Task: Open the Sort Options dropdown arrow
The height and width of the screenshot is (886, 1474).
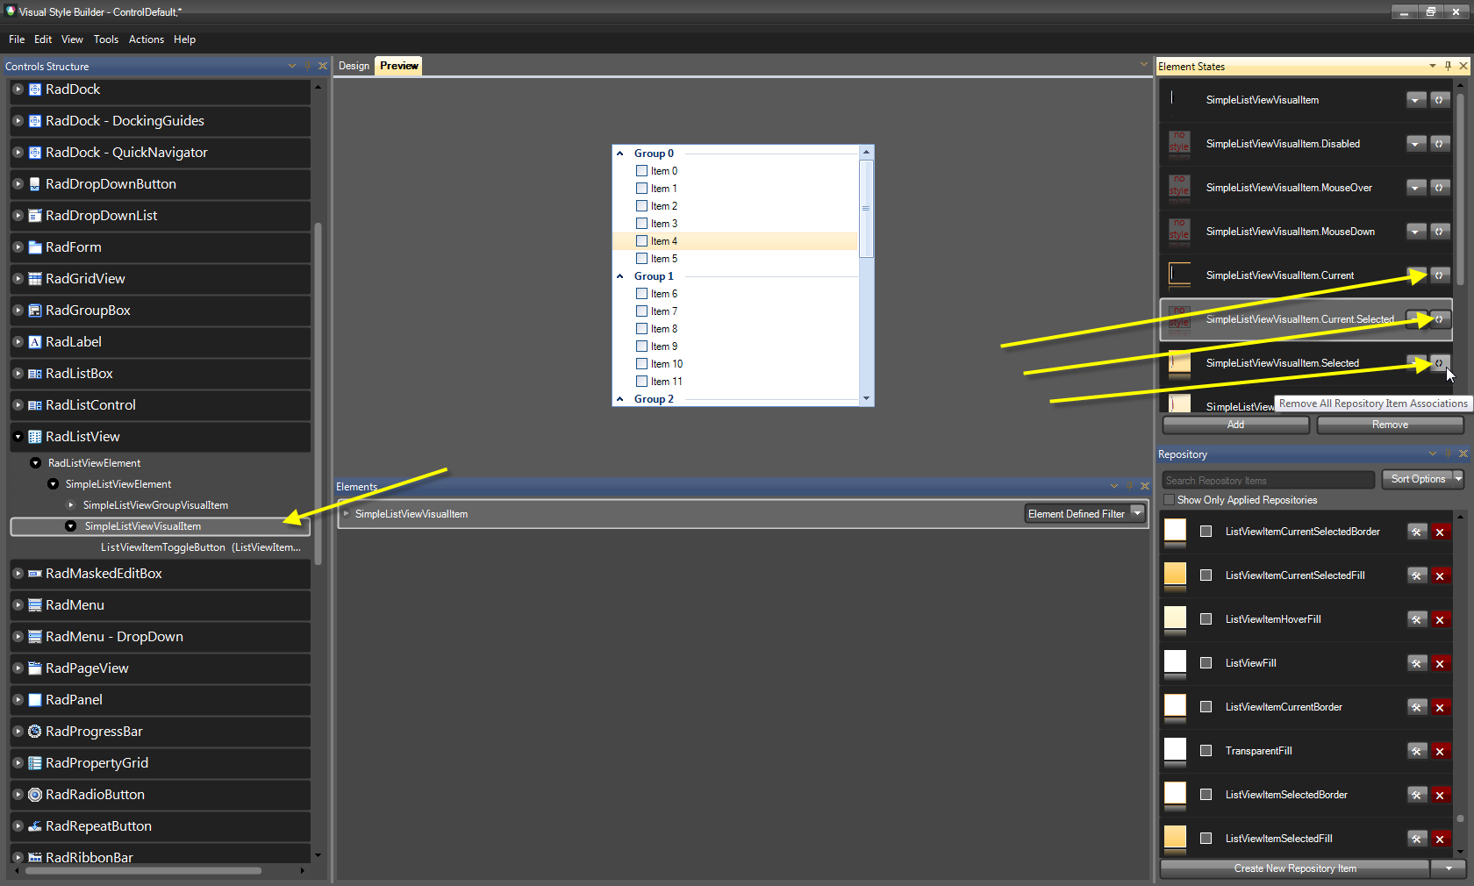Action: 1458,479
